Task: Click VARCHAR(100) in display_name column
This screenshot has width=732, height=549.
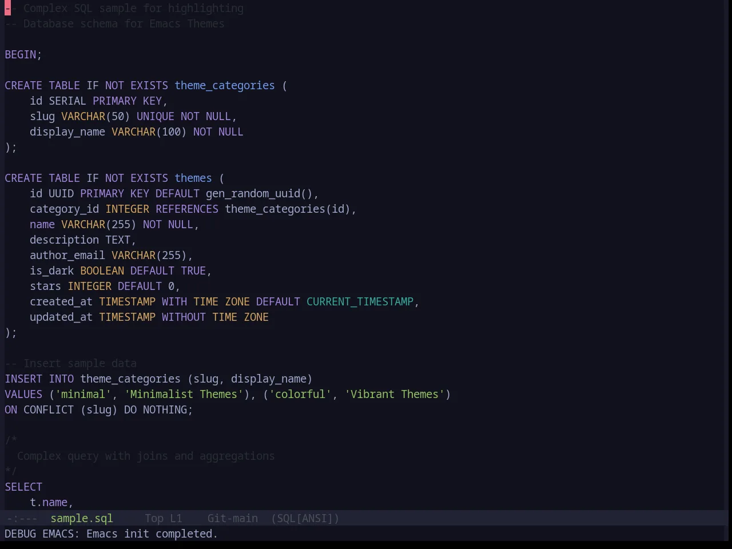Action: [149, 132]
